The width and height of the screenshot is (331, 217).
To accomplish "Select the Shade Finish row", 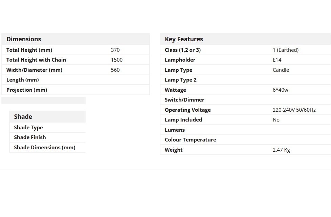I will pos(47,137).
